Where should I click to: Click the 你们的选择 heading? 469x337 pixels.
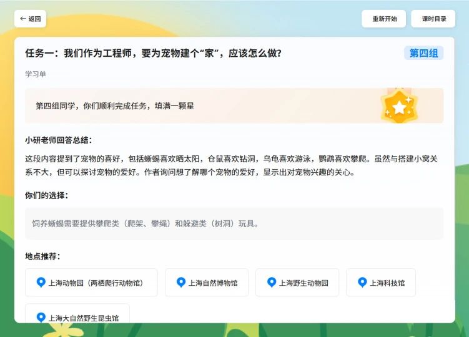[x=47, y=195]
